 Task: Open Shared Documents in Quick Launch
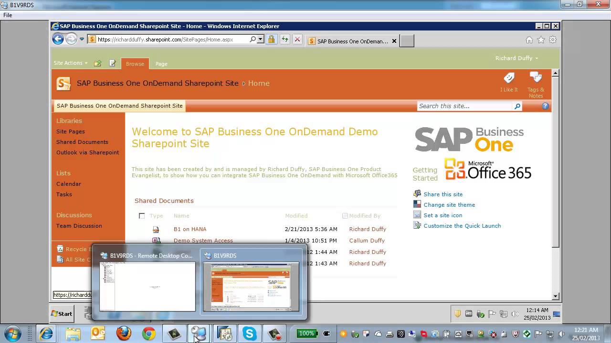pyautogui.click(x=82, y=142)
